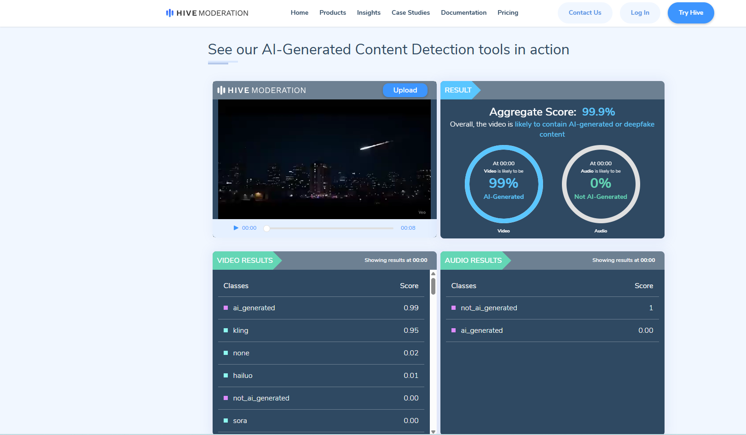Screen dimensions: 746x435
Task: Go to the Home page link
Action: pos(299,13)
